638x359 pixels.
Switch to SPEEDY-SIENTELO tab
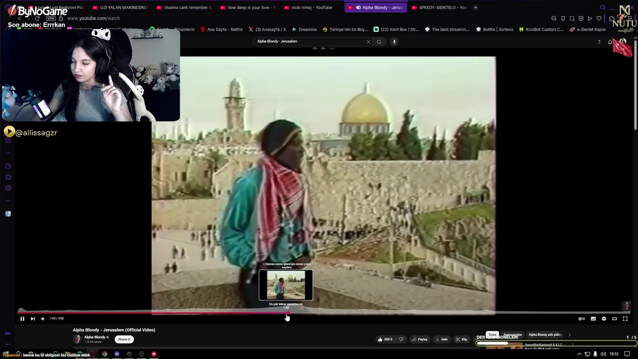tap(439, 7)
